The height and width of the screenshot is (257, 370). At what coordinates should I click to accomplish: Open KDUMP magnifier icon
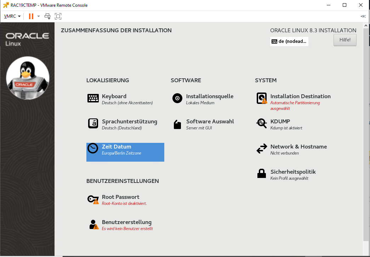(x=262, y=123)
